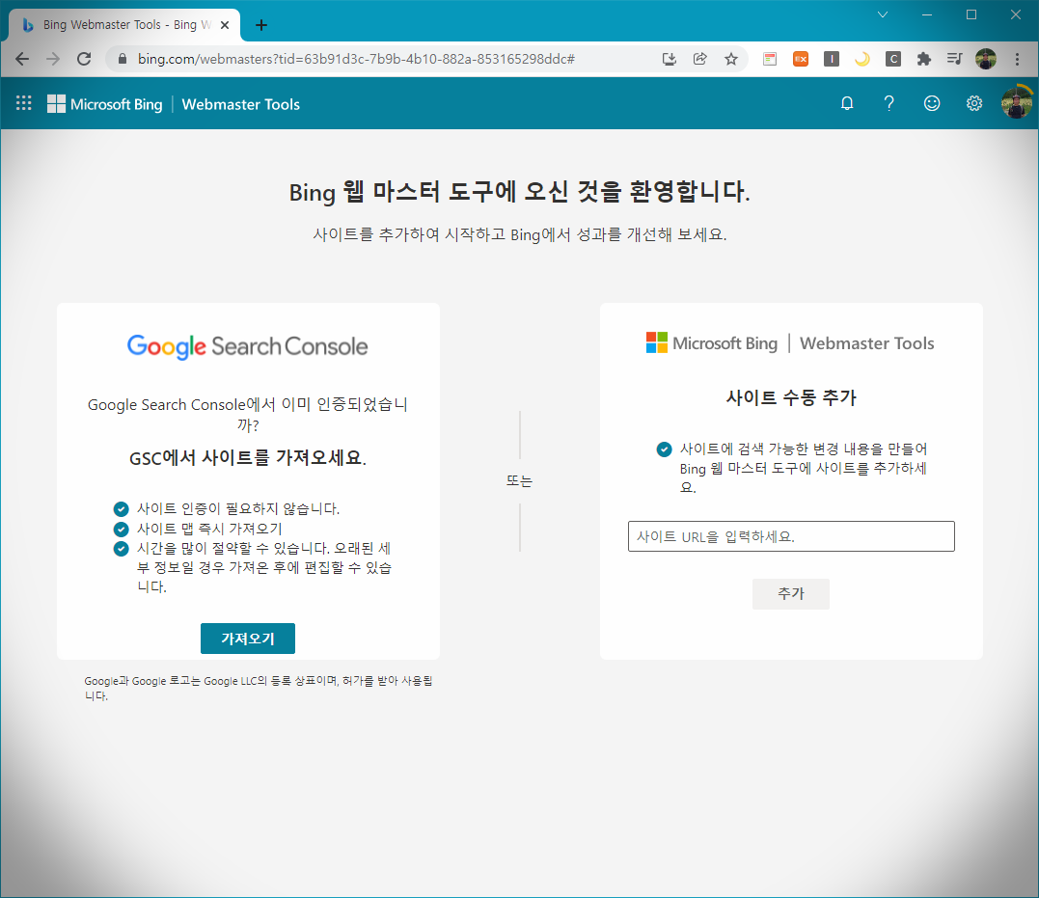The width and height of the screenshot is (1039, 898).
Task: Click the yellow moon extension icon
Action: click(862, 59)
